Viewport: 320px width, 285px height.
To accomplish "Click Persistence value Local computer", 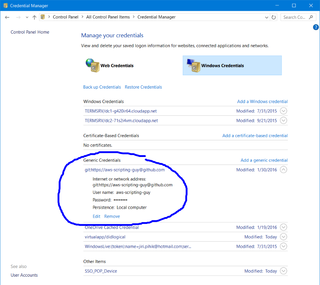I will pos(132,208).
